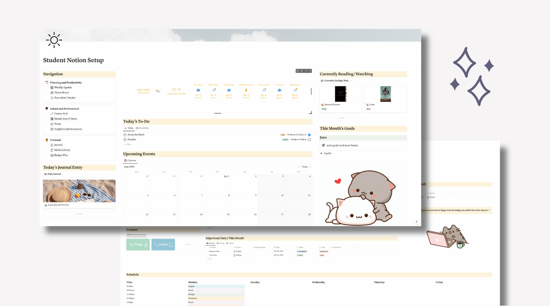Click main goal: read more books
The width and height of the screenshot is (550, 306).
click(342, 145)
